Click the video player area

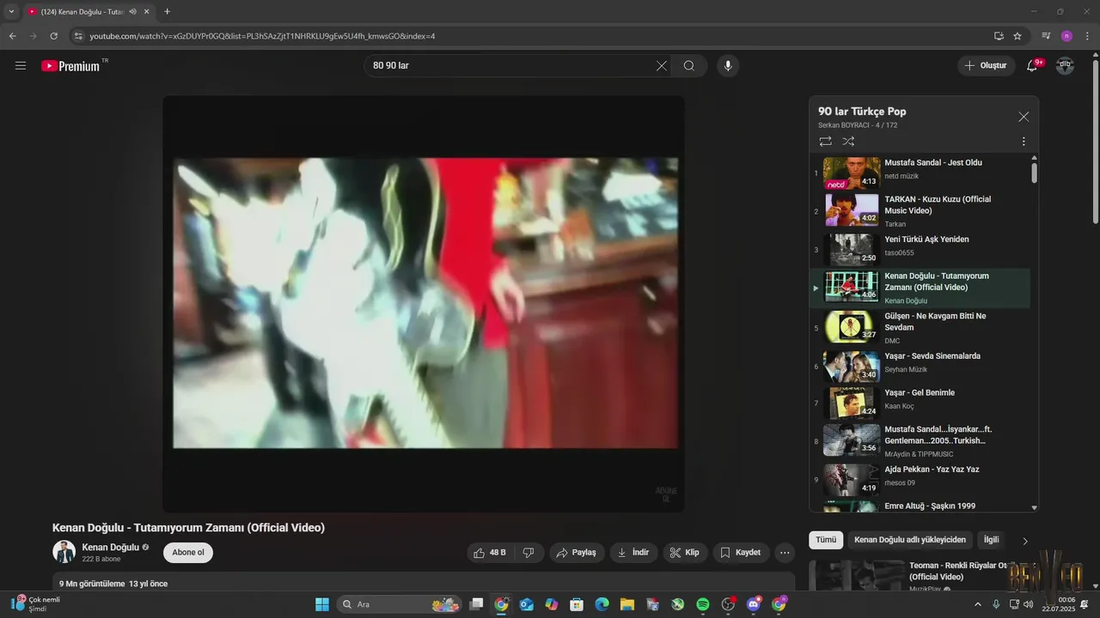tap(424, 304)
